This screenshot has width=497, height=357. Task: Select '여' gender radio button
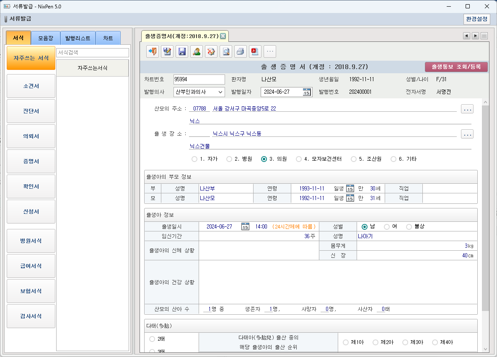(387, 226)
